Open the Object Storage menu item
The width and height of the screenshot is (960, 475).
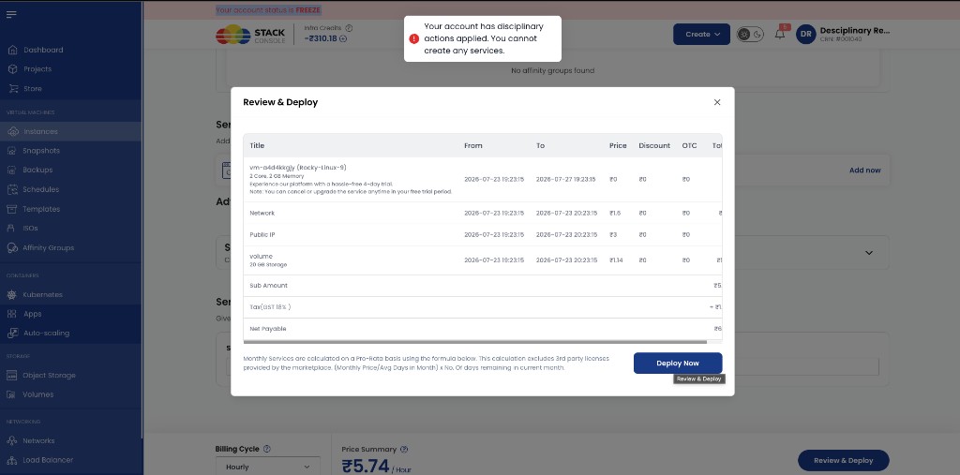50,376
